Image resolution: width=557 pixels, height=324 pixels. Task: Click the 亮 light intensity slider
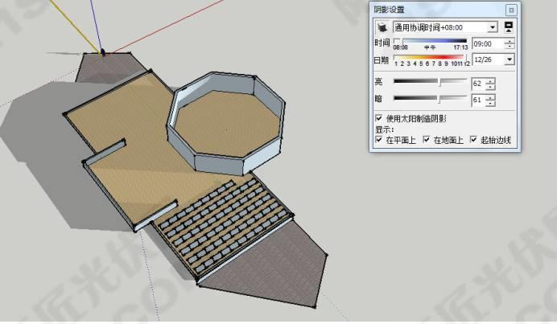pos(430,82)
